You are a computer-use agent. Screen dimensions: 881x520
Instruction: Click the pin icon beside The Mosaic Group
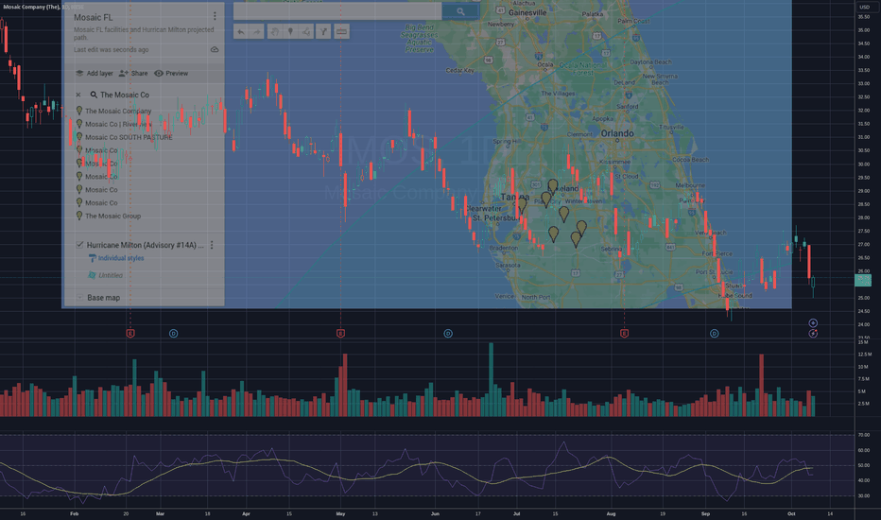tap(79, 216)
